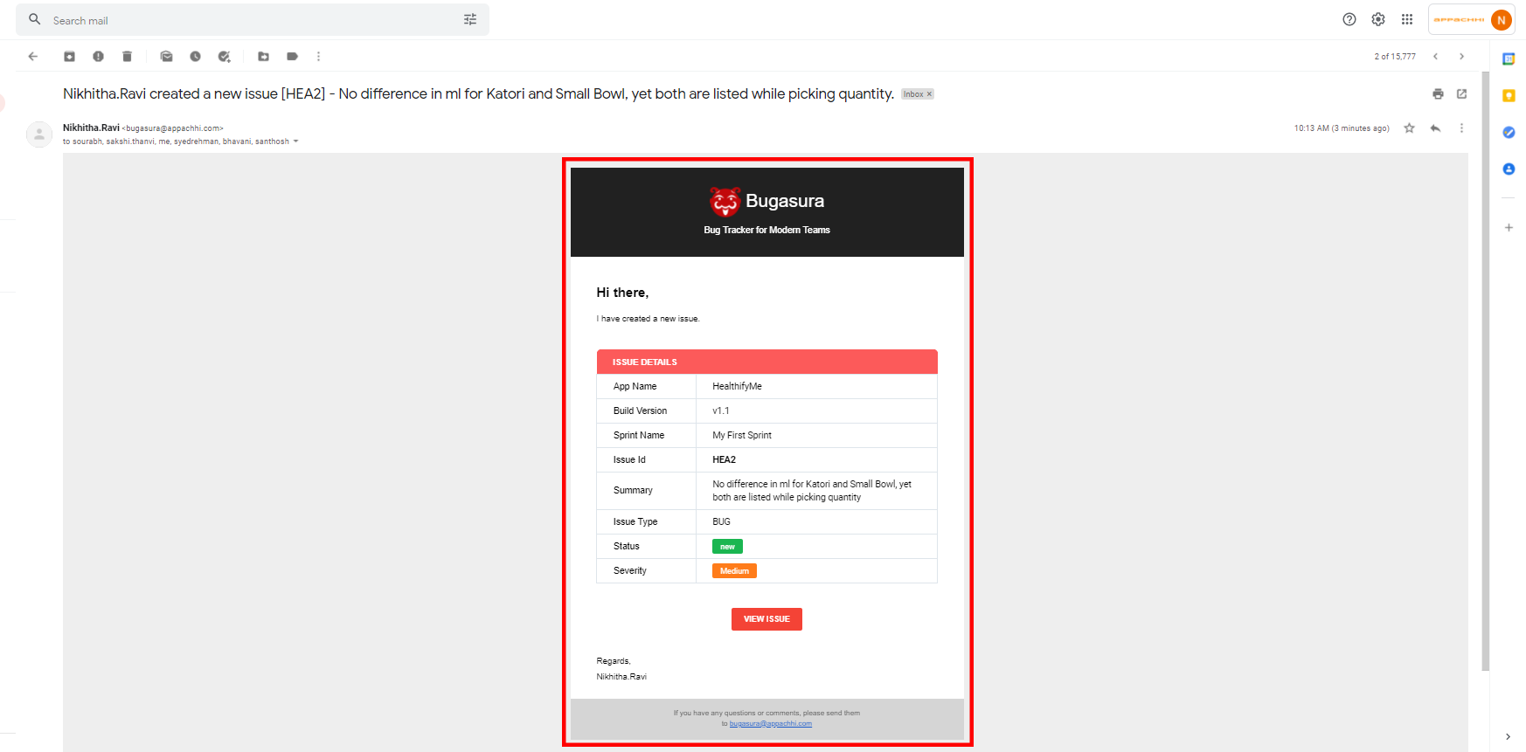
Task: Open the Appachhi account avatar menu
Action: point(1502,19)
